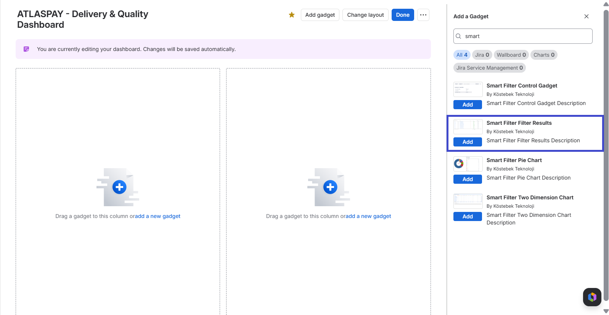The image size is (609, 315).
Task: Open the more actions ellipsis menu
Action: 423,15
